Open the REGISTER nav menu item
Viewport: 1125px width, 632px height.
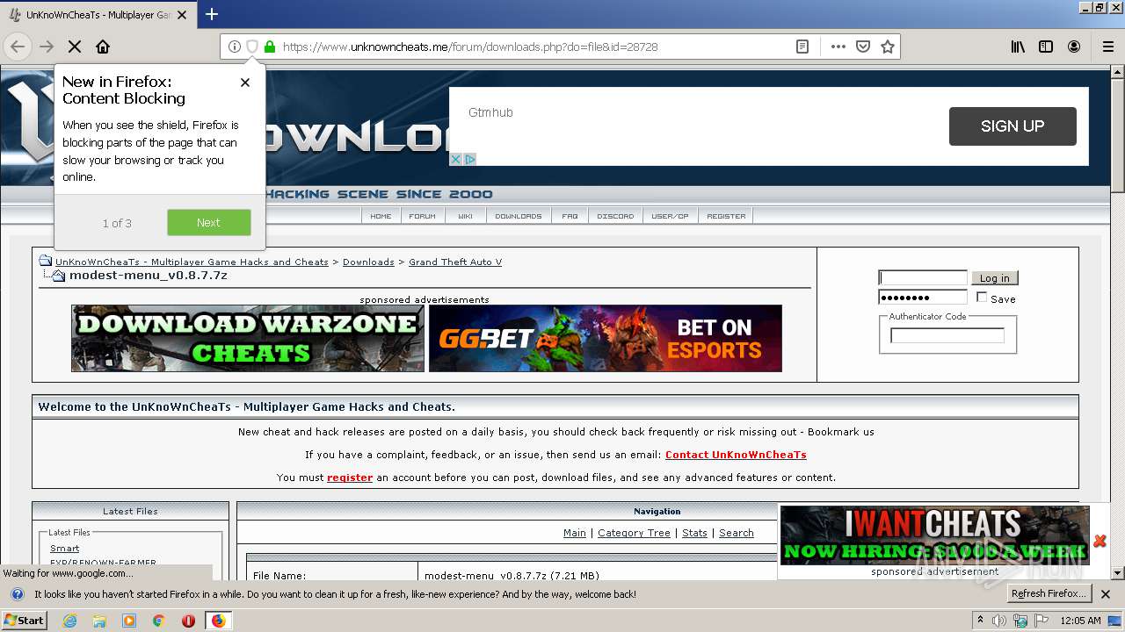pyautogui.click(x=726, y=216)
